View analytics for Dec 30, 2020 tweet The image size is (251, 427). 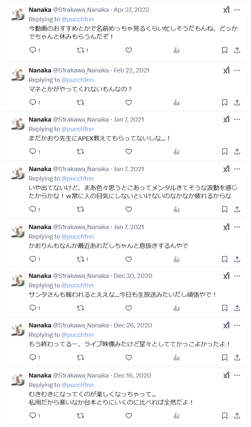(x=177, y=308)
